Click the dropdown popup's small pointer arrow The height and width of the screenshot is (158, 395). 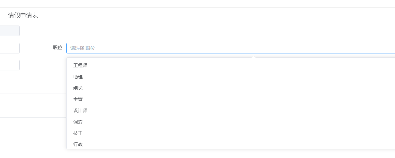pyautogui.click(x=254, y=57)
